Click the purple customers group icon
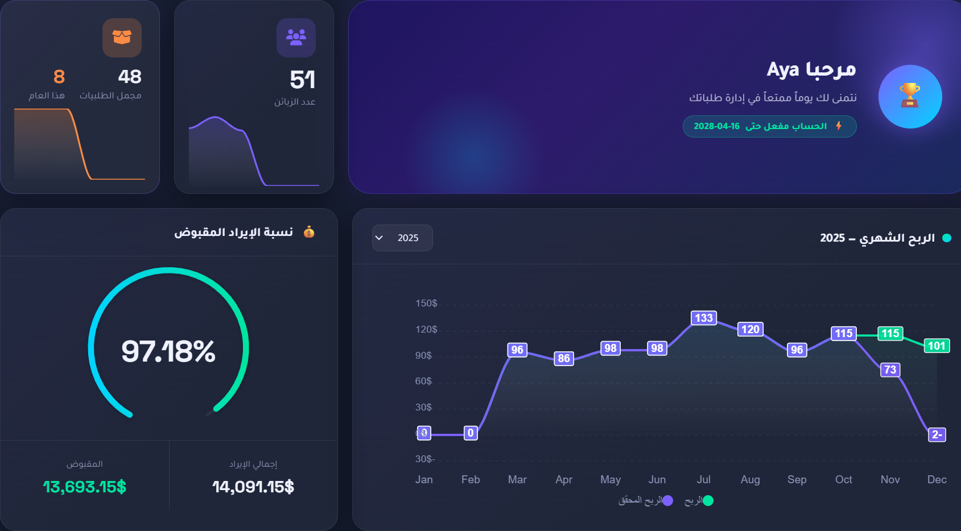The image size is (961, 531). (296, 38)
